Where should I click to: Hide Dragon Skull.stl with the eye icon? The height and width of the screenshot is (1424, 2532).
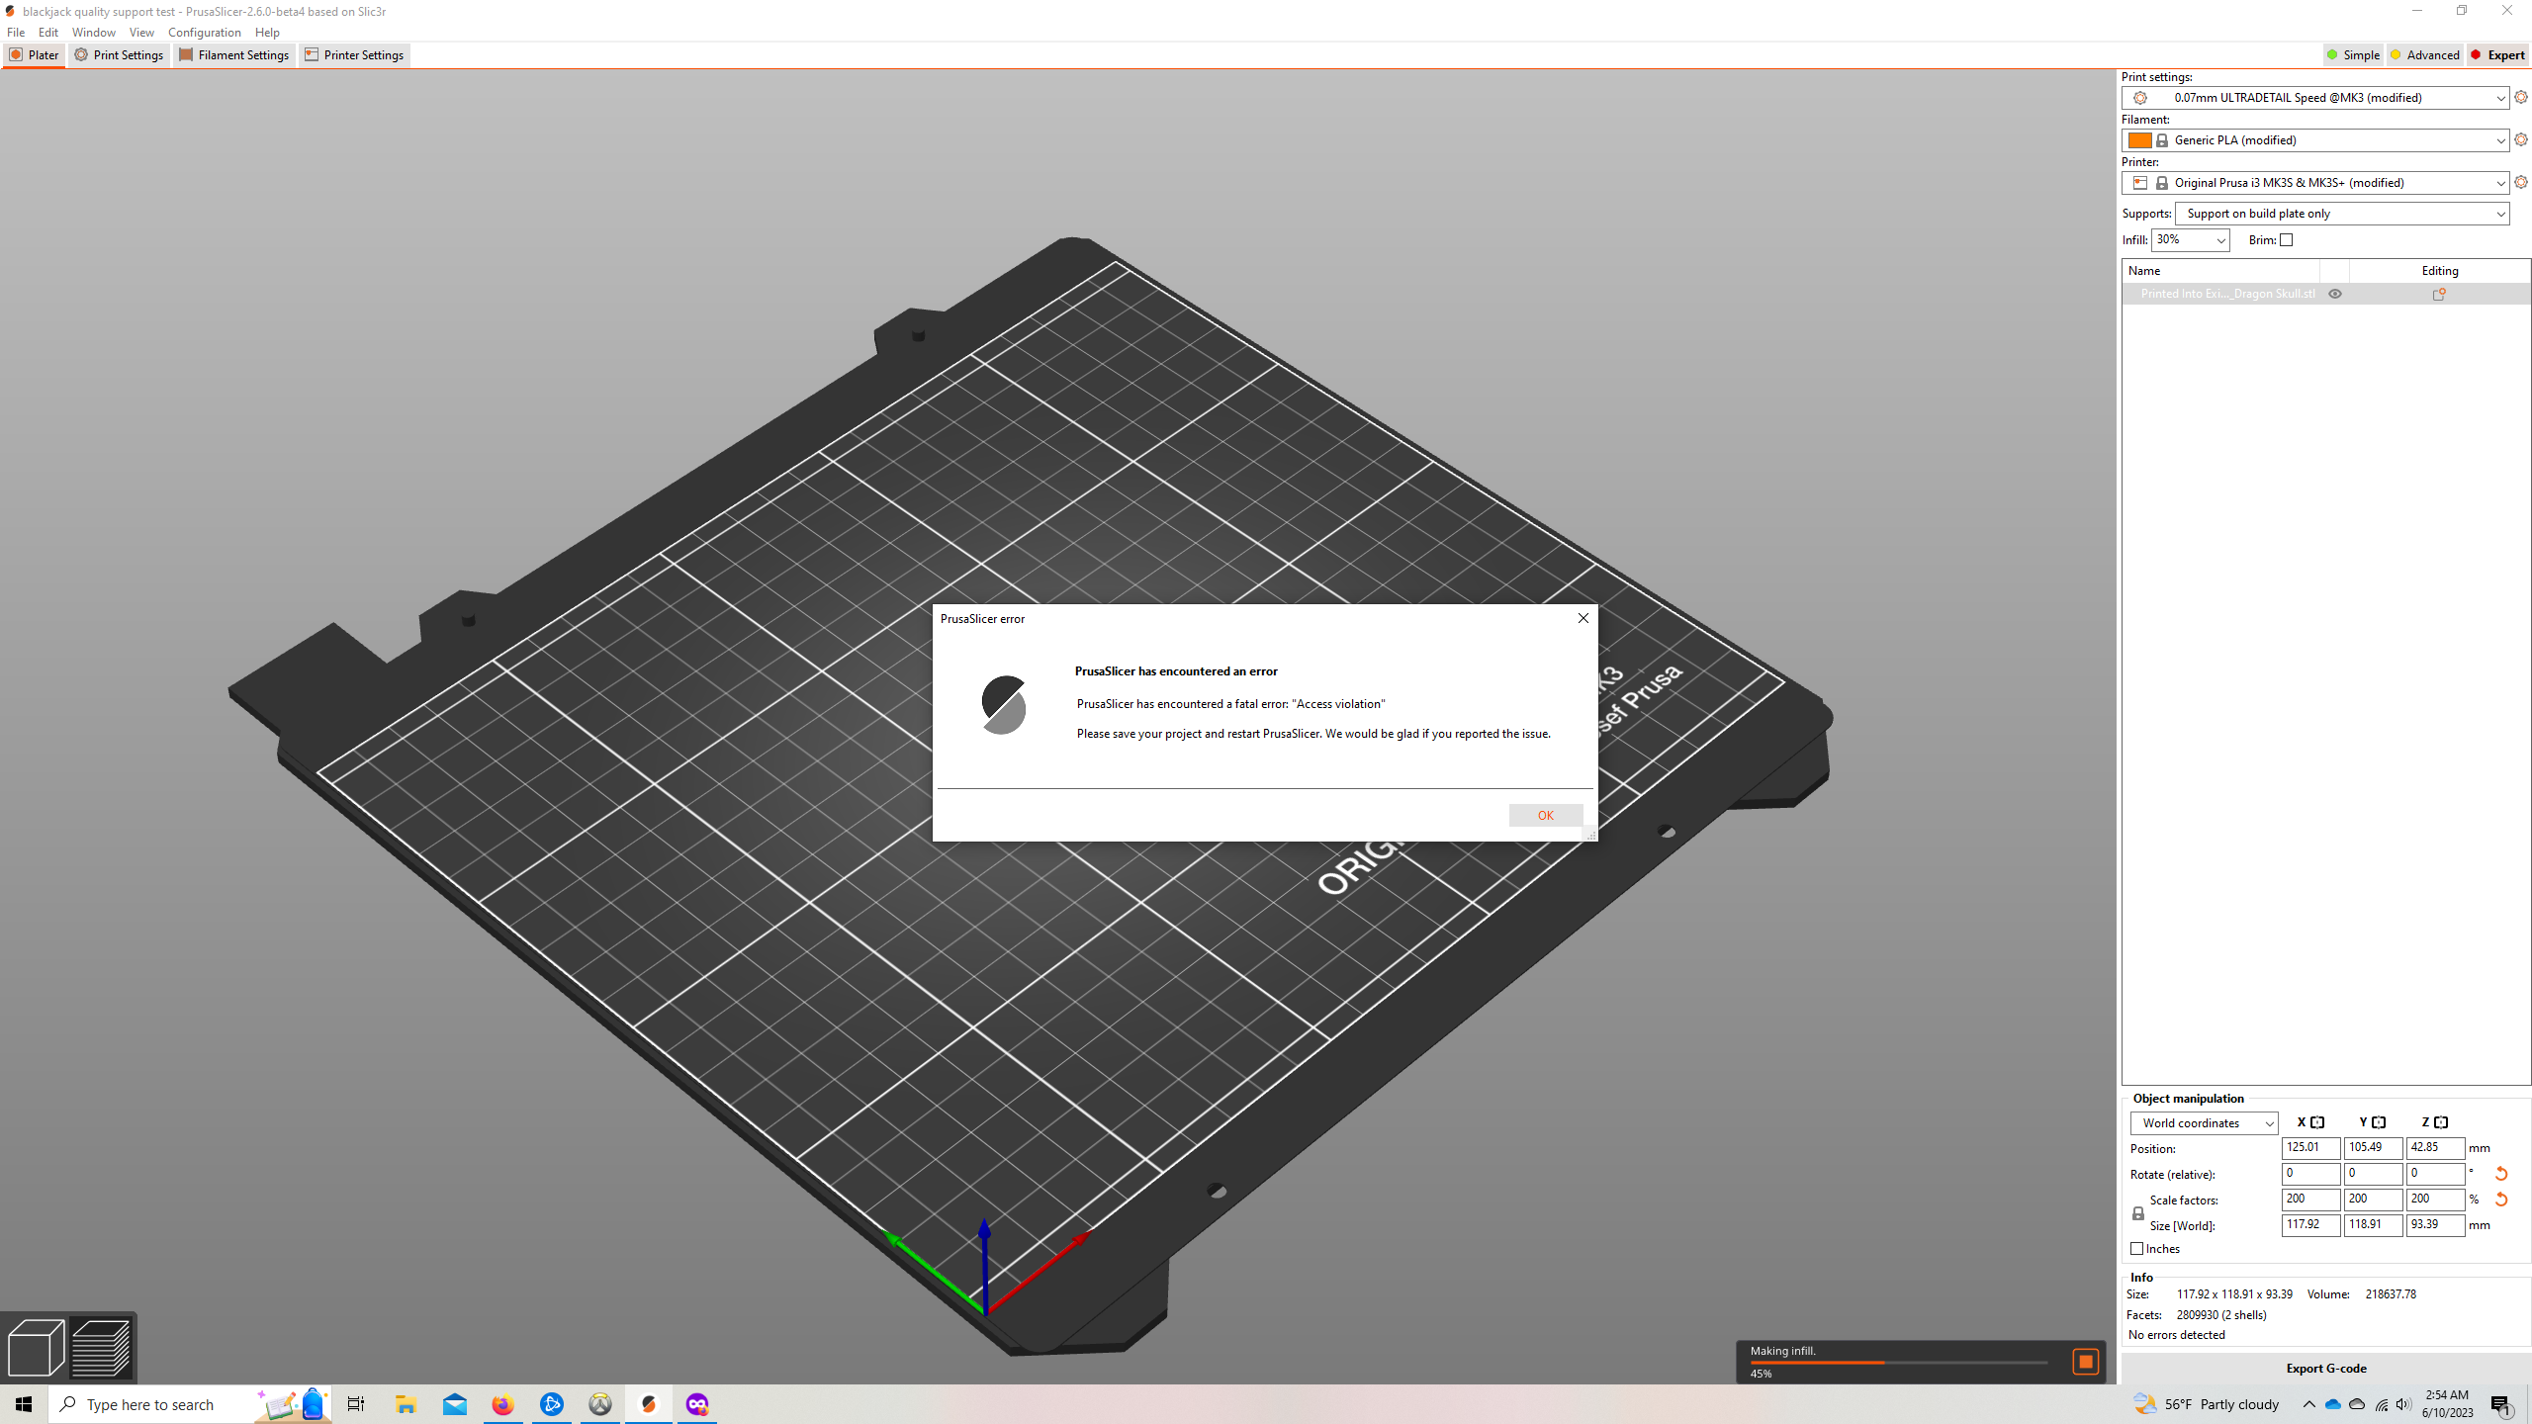click(x=2335, y=294)
